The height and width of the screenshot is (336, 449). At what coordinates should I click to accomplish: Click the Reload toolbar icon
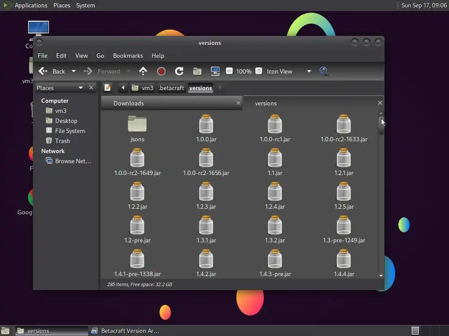(x=179, y=71)
